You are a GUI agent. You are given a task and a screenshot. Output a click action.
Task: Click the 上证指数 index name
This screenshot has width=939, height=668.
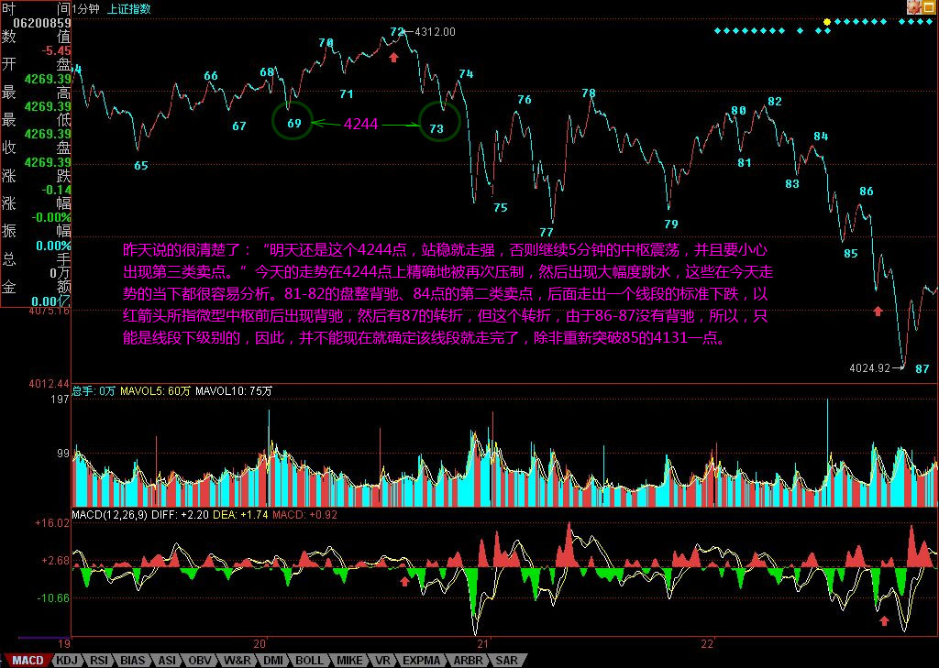click(129, 8)
